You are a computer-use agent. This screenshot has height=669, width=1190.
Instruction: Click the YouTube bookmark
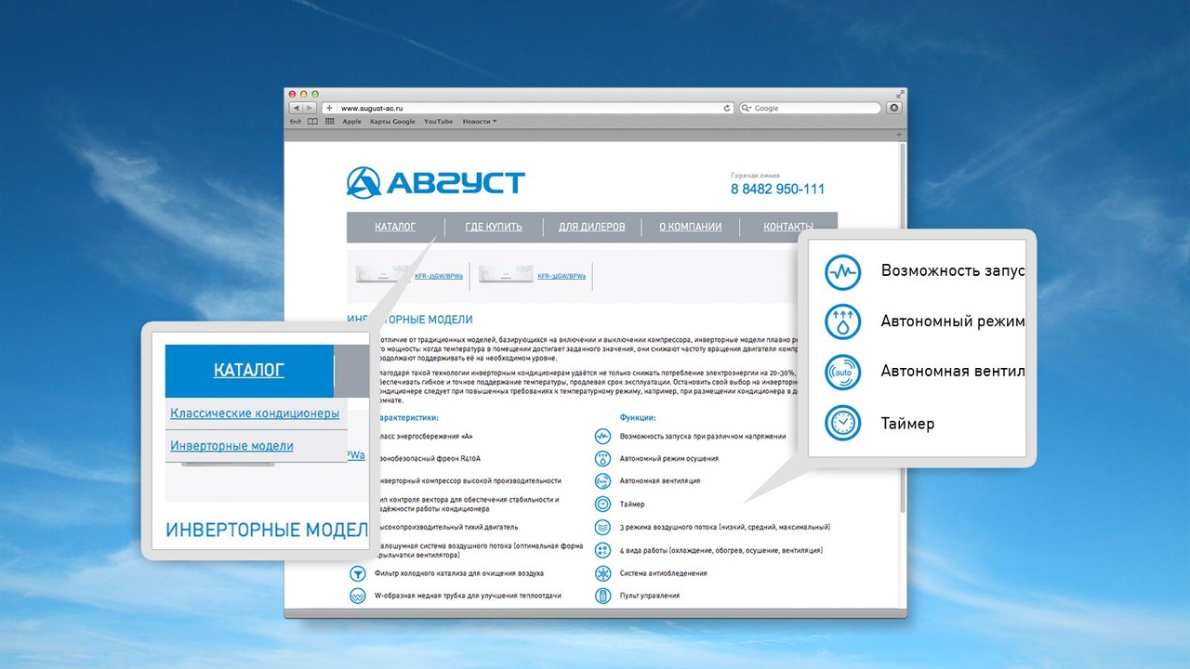coord(438,122)
